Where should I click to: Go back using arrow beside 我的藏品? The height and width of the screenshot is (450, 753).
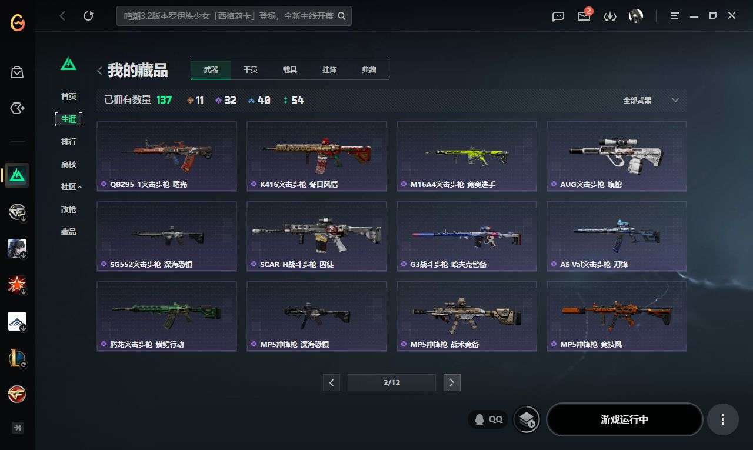coord(99,71)
